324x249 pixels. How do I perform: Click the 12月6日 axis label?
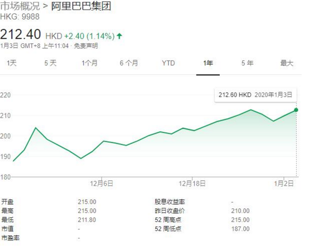pyautogui.click(x=102, y=183)
